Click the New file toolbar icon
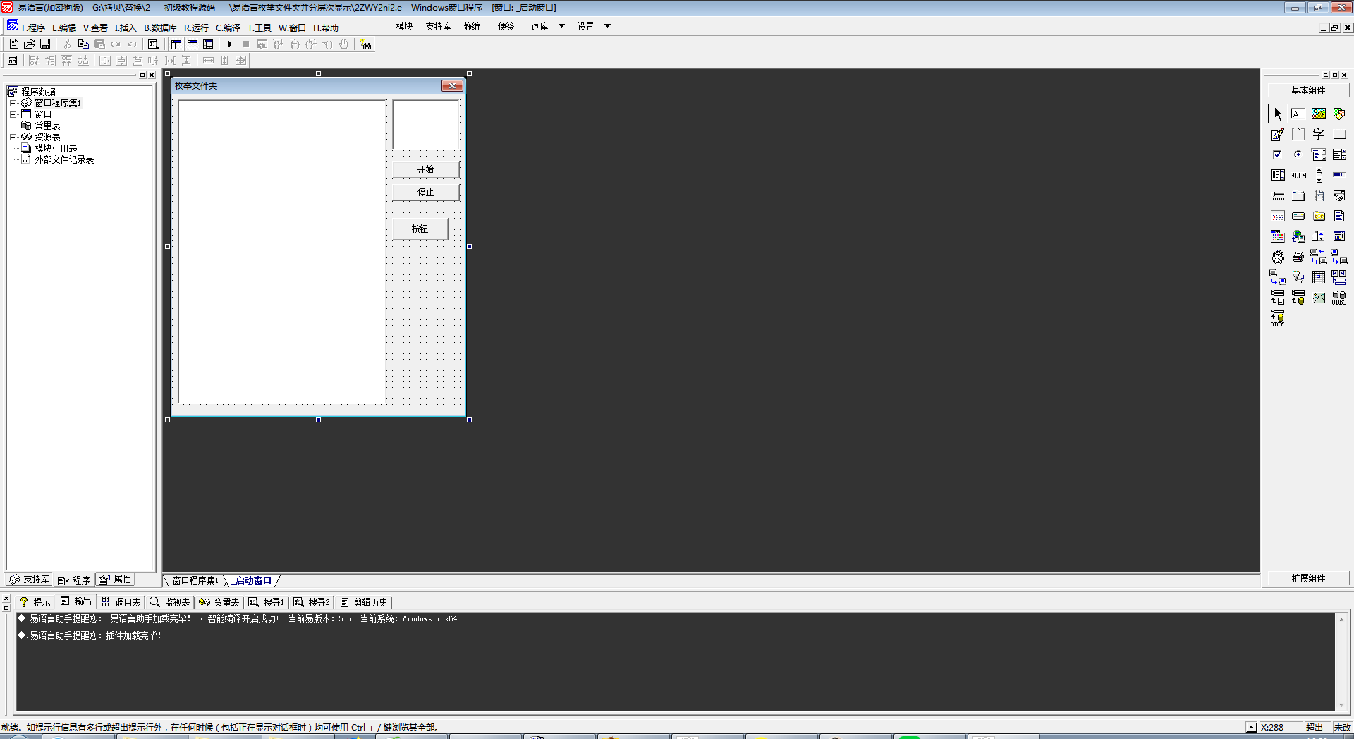1354x739 pixels. click(14, 44)
